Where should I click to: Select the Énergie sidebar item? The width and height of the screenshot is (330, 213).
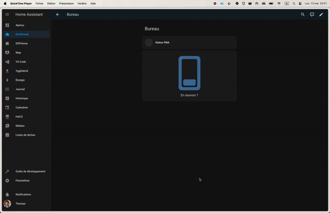(x=26, y=80)
